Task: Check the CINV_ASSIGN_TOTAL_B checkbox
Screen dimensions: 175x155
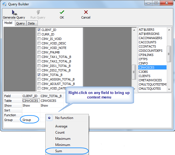Action: coord(39,79)
